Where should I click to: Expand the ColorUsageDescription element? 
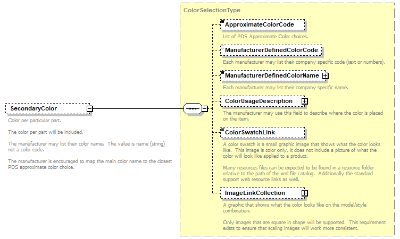pyautogui.click(x=304, y=101)
